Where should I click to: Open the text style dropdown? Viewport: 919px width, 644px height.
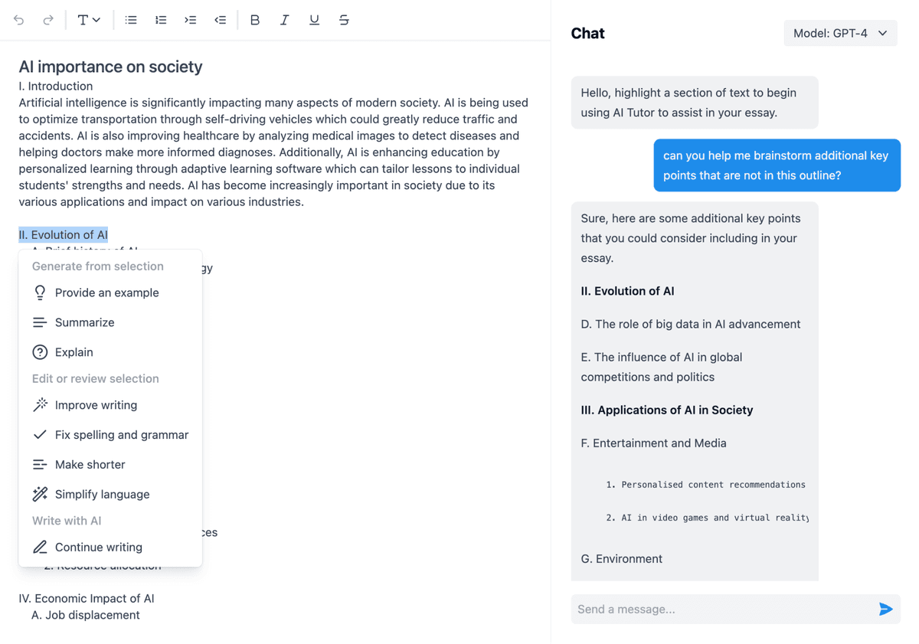(x=89, y=20)
